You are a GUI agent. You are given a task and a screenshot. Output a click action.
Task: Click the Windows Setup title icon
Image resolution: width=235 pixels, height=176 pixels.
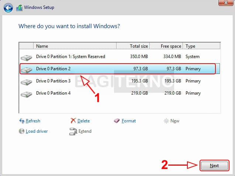pos(19,8)
